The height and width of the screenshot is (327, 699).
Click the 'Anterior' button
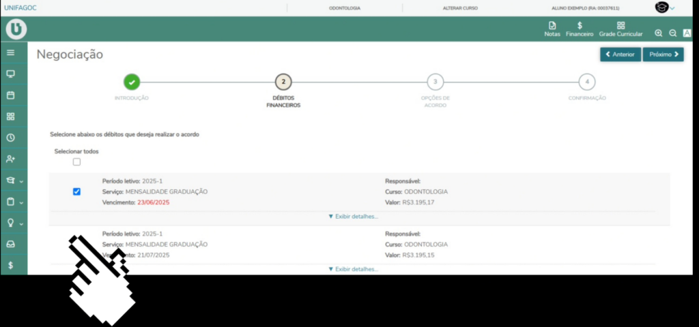620,54
